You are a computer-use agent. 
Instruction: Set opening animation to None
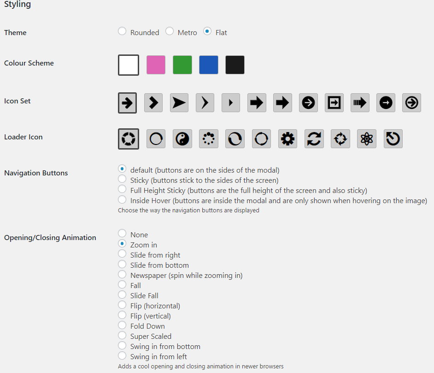coord(122,233)
